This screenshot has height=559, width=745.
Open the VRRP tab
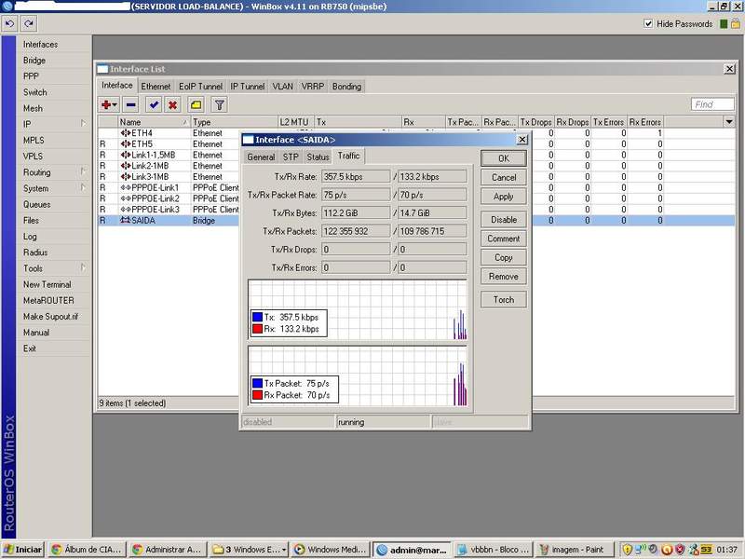(313, 87)
